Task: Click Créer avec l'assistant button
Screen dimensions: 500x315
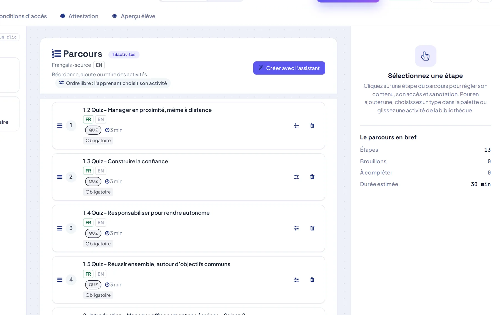Action: pos(289,68)
